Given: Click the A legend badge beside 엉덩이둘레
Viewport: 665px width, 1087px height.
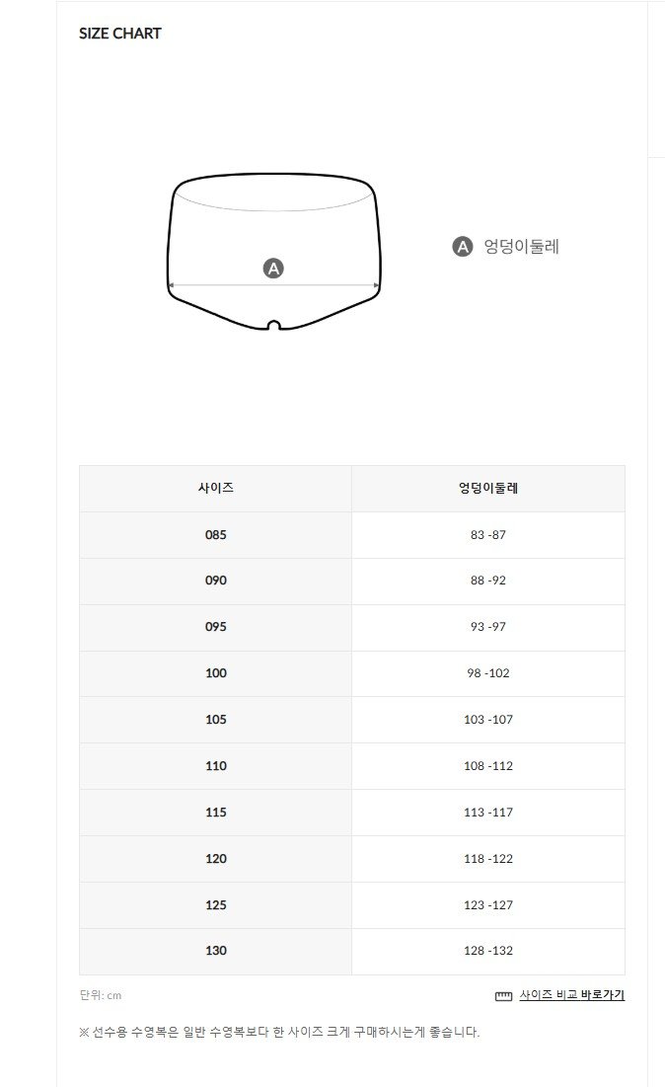Looking at the screenshot, I should pos(462,246).
